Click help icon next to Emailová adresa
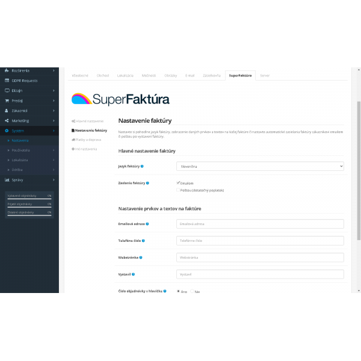 [147, 224]
